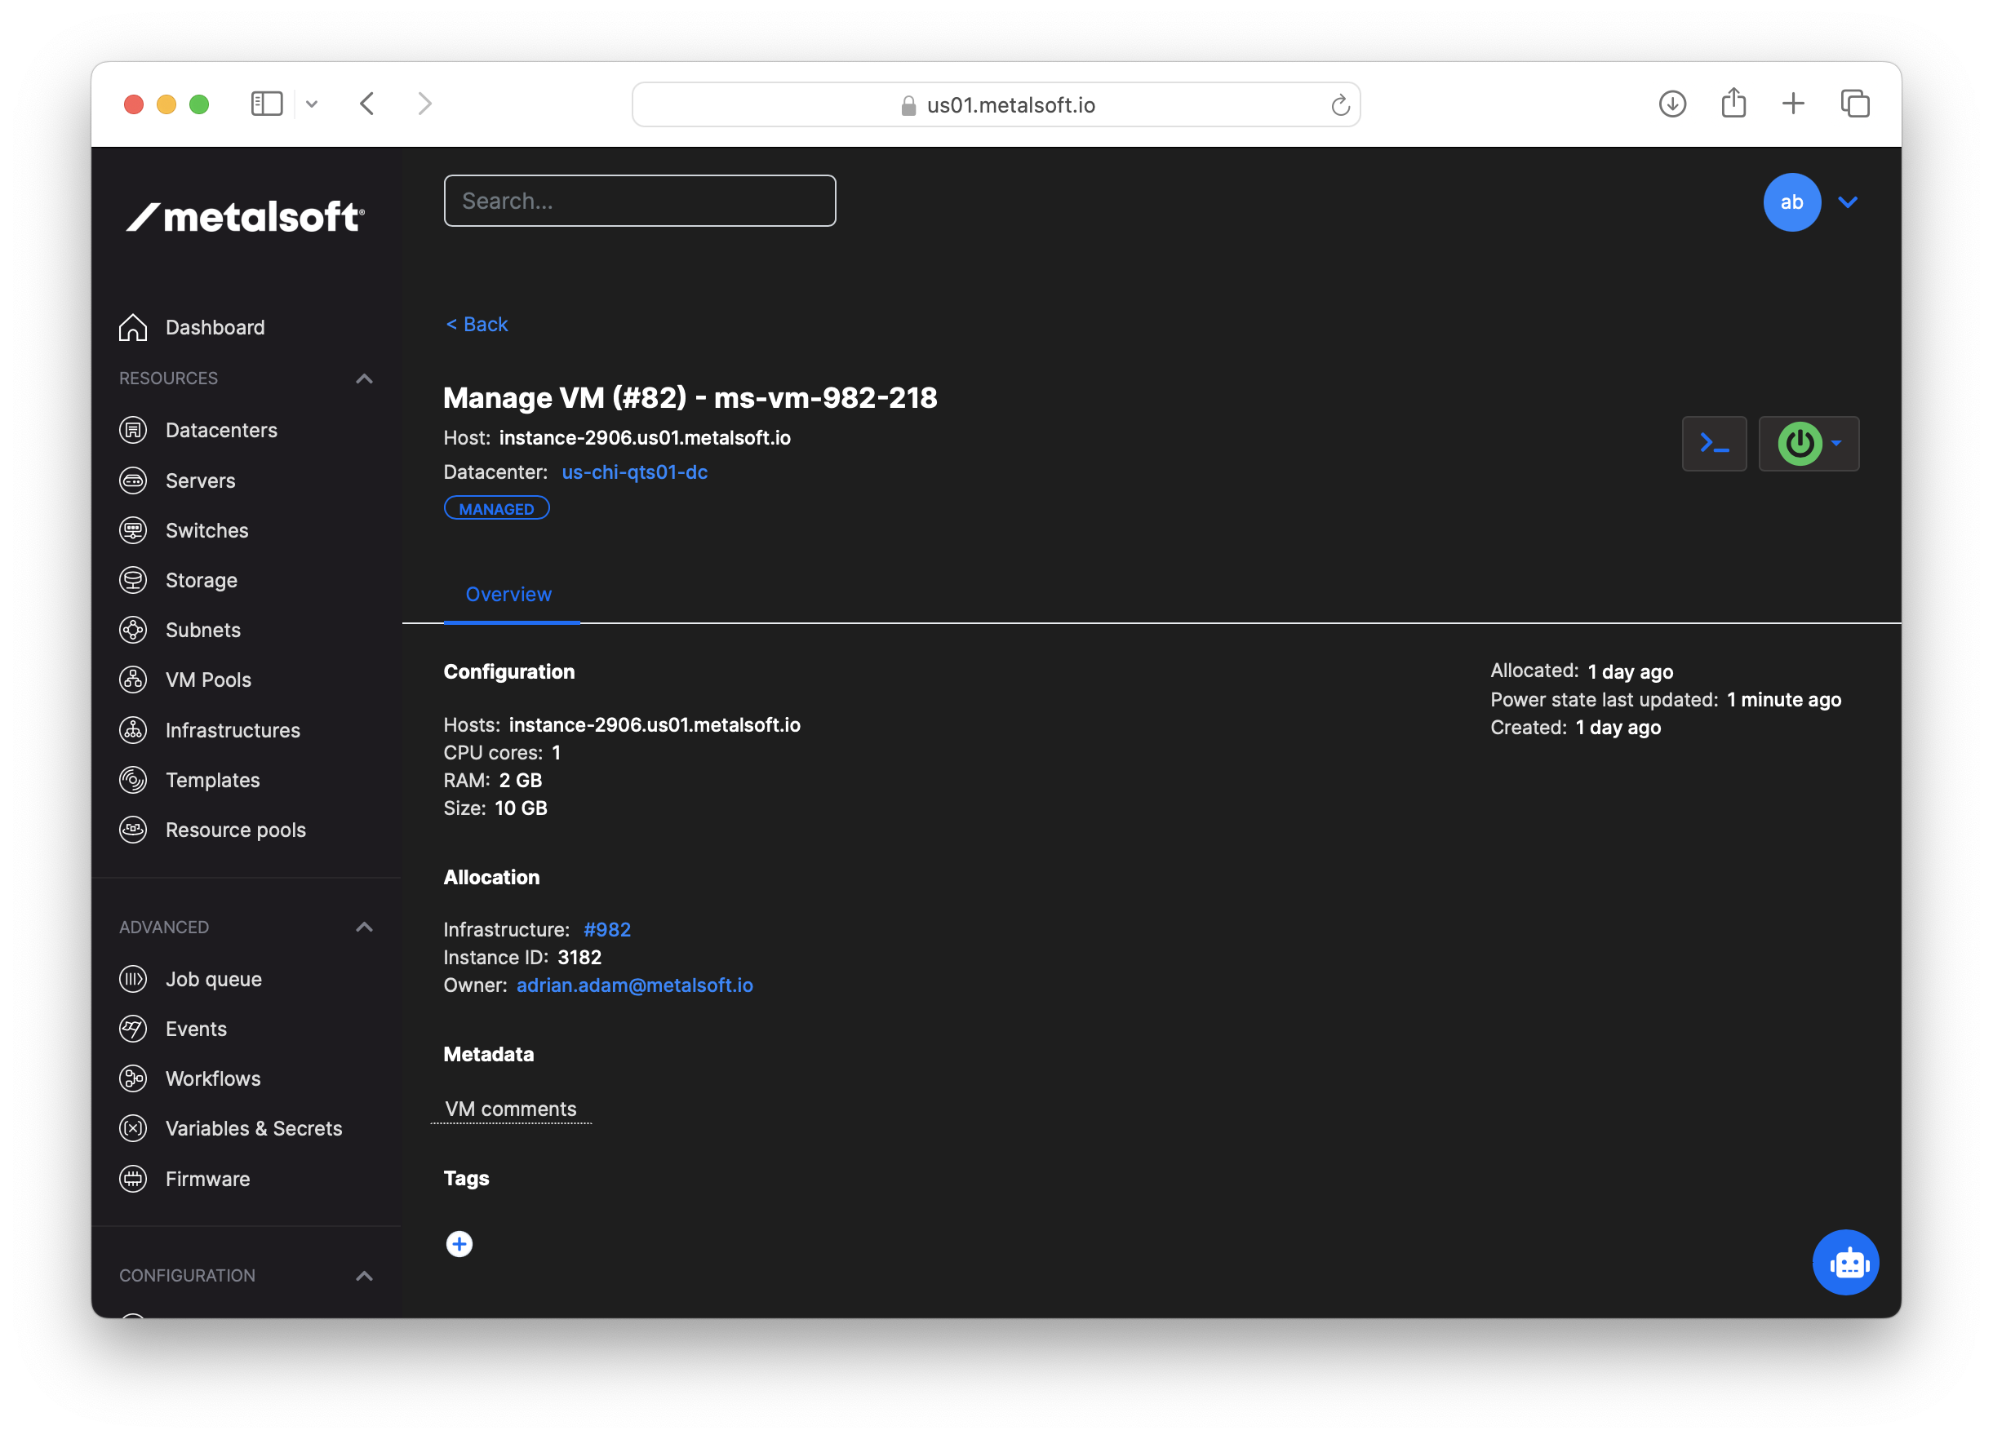Screen dimensions: 1993x1439
Task: Show Safari tab overview
Action: tap(1855, 104)
